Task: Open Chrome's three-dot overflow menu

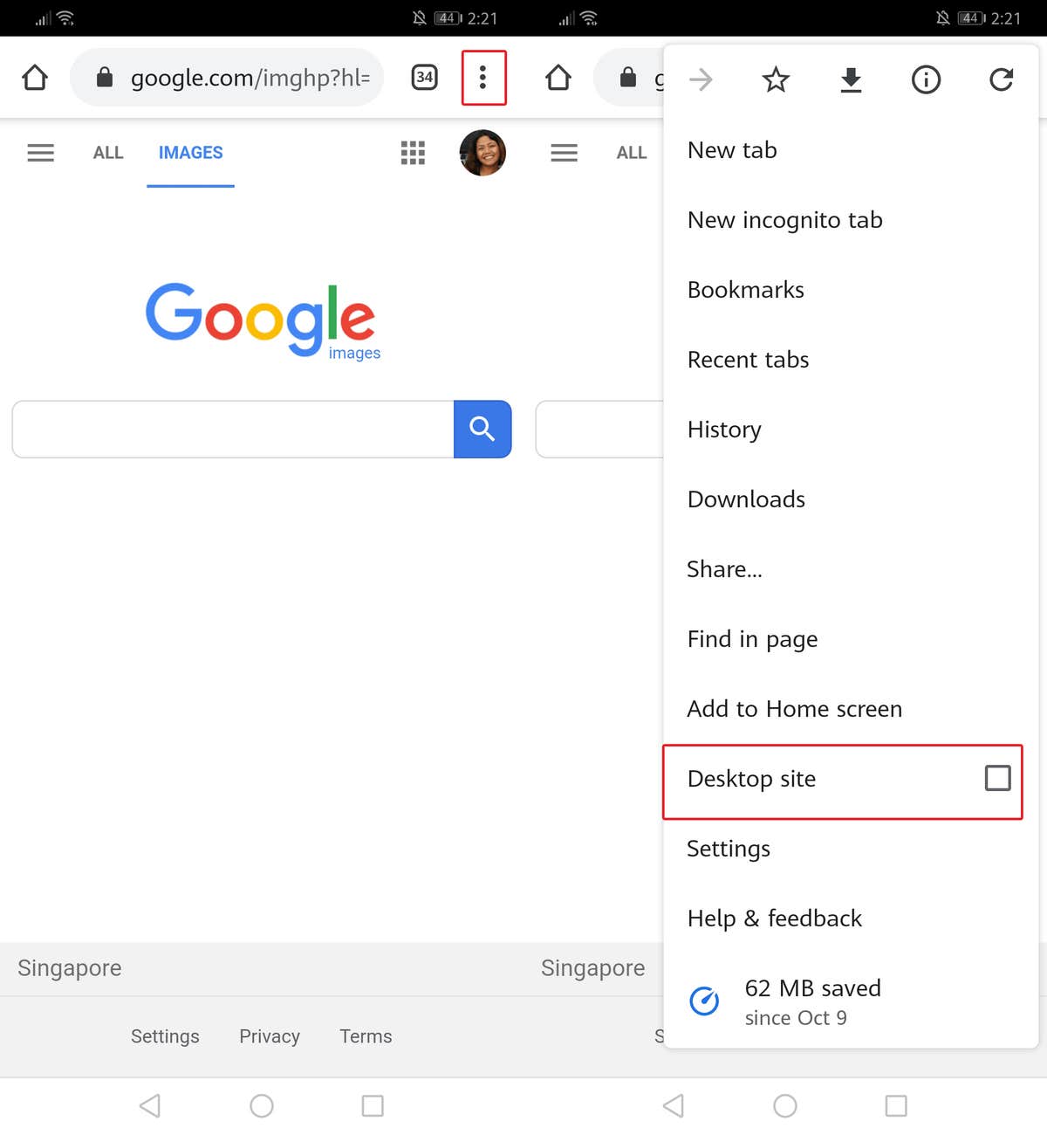Action: (483, 78)
